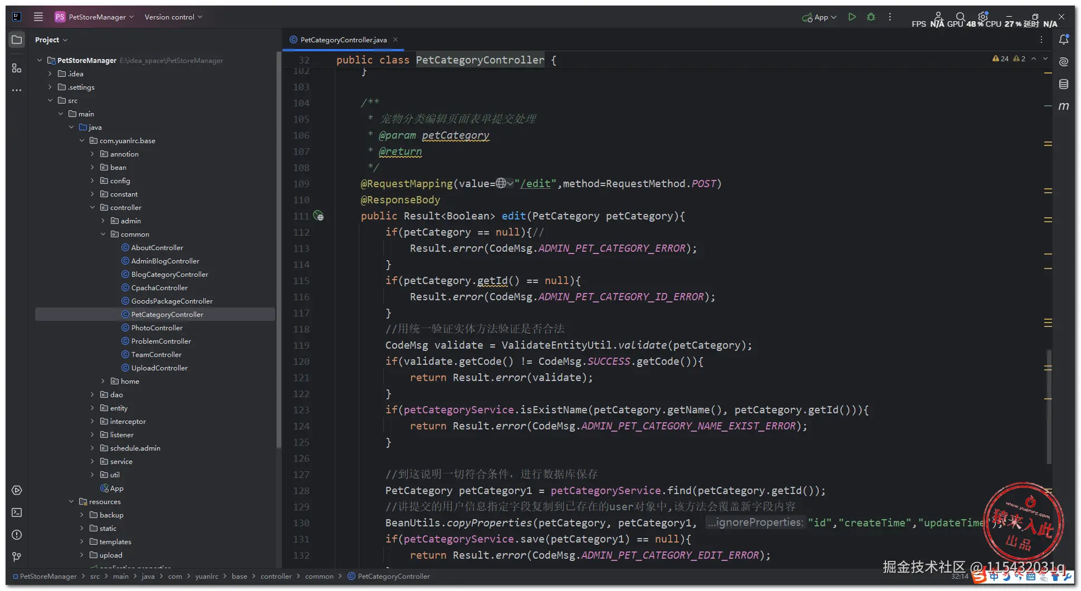Open the Git tool window icon

(x=17, y=556)
